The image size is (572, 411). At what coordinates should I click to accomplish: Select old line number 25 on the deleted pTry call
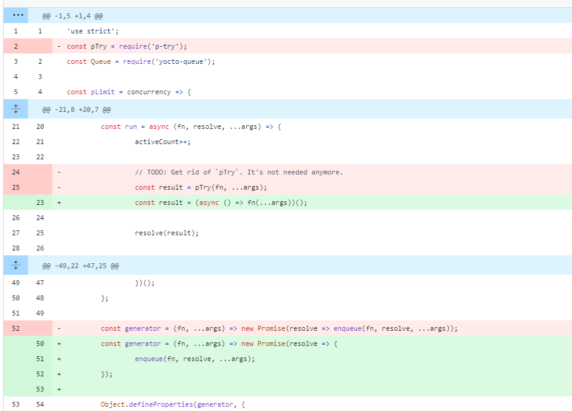(x=15, y=187)
